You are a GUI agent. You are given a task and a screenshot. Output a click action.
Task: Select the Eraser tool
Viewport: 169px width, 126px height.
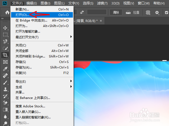coord(5,103)
